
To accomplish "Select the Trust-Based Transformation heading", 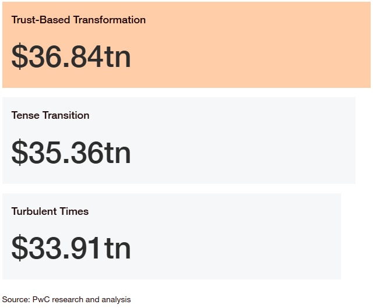I will [x=79, y=20].
